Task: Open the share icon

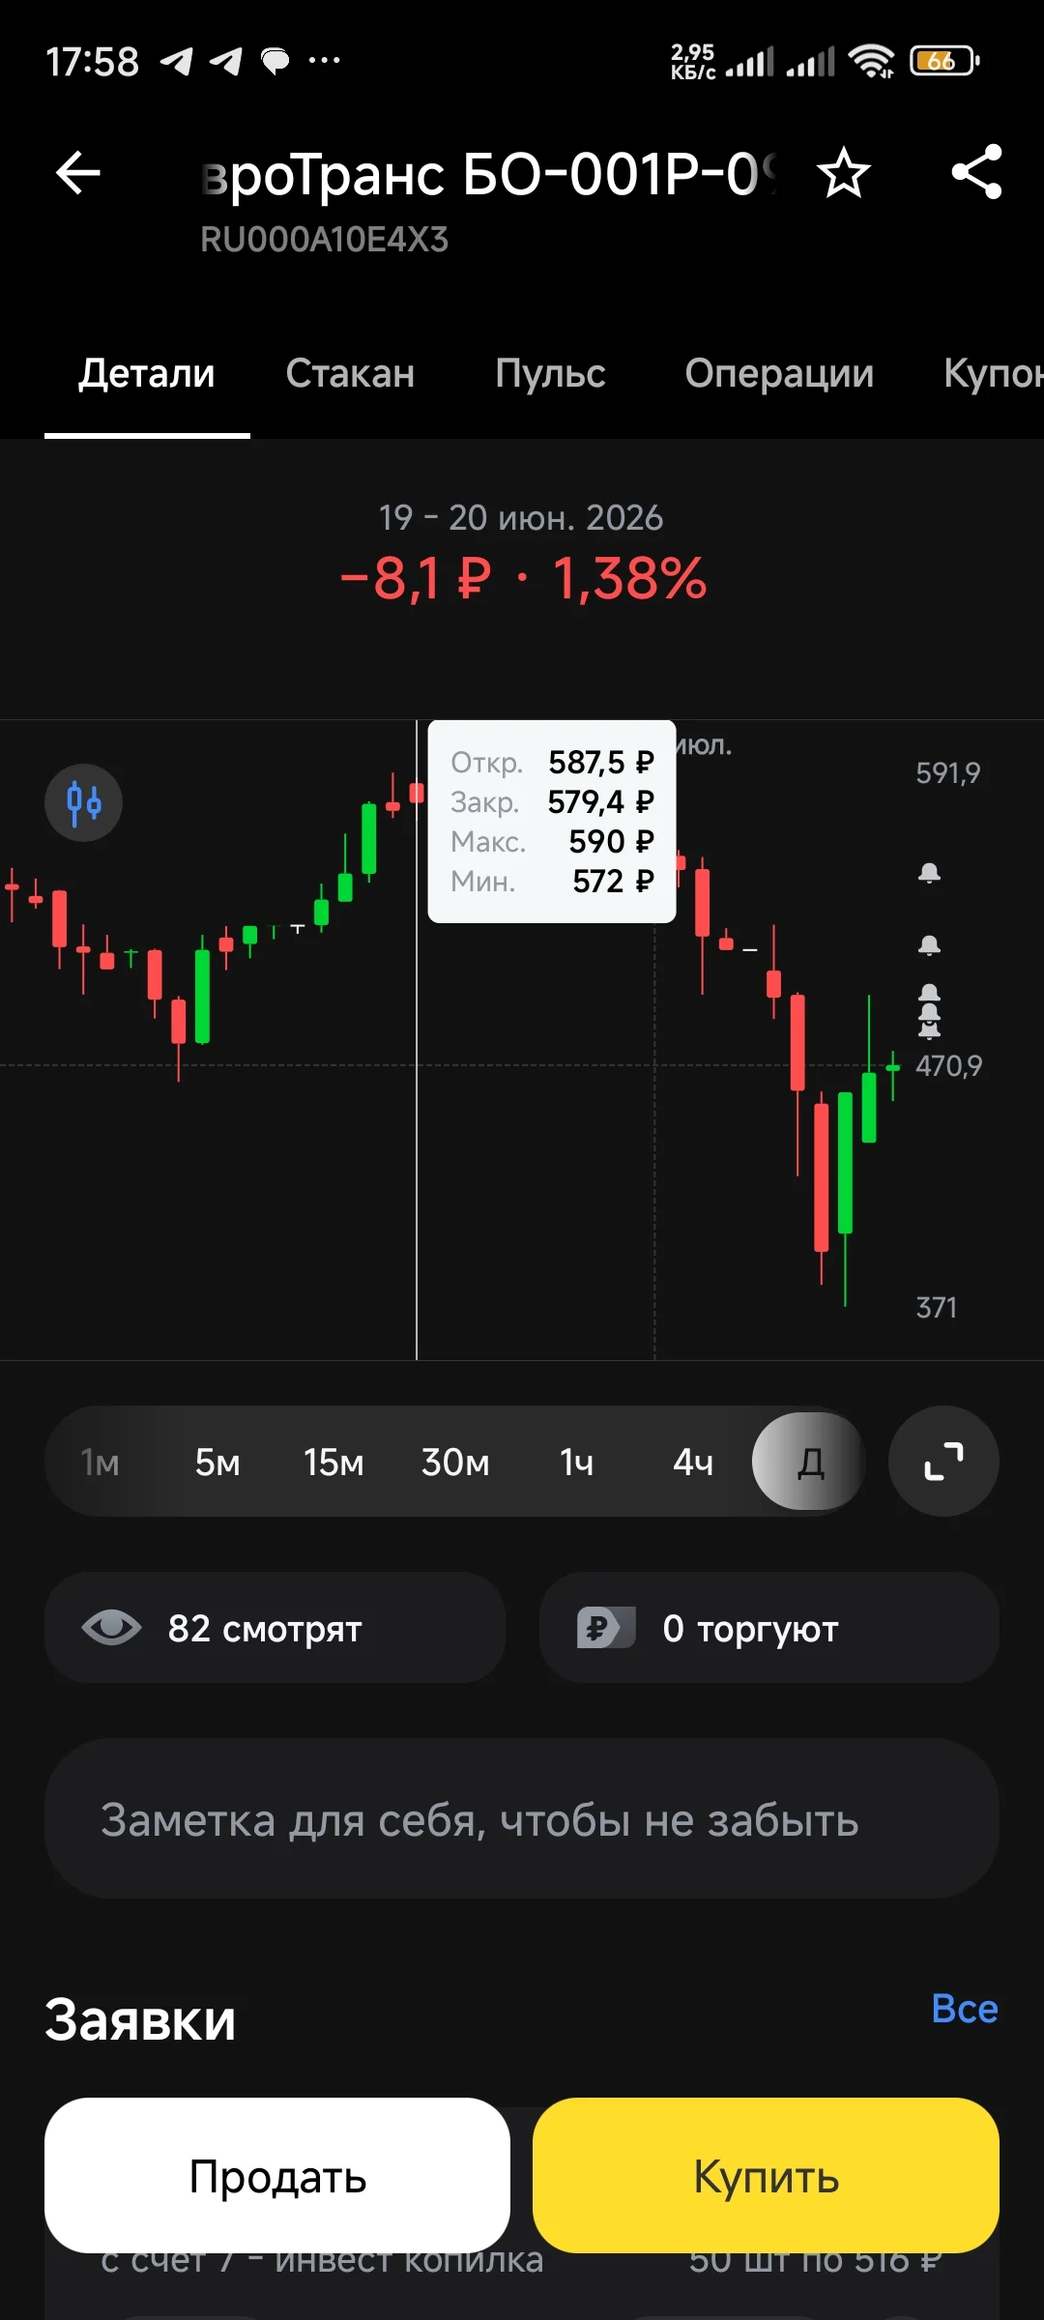Action: [x=977, y=172]
